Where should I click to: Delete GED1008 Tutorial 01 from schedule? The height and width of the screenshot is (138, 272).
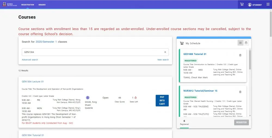240,55
